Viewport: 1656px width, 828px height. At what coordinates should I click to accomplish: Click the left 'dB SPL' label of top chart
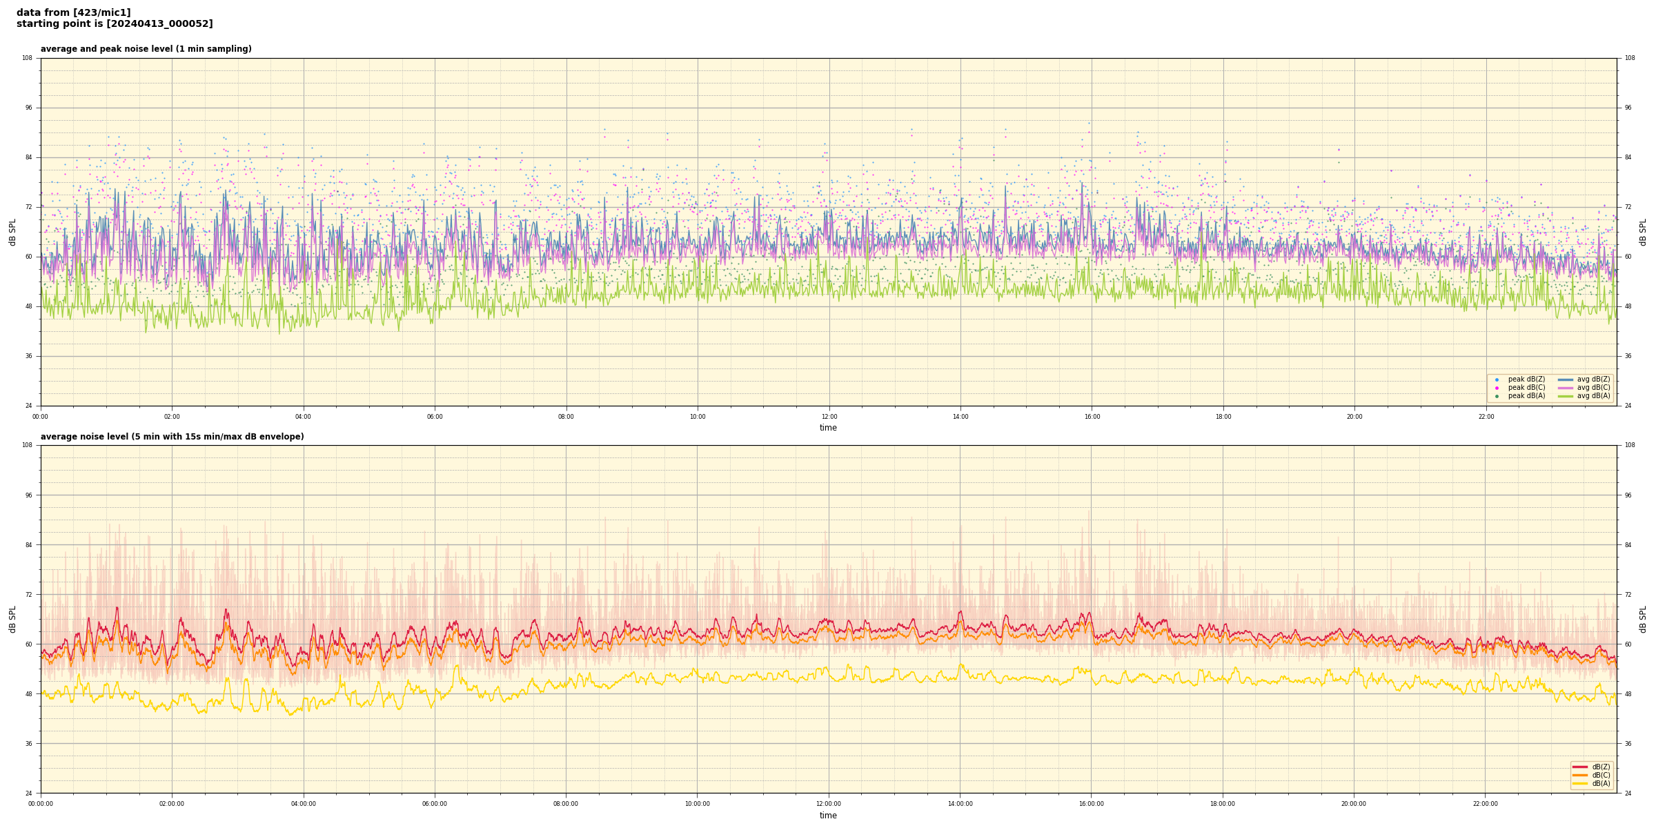[12, 232]
